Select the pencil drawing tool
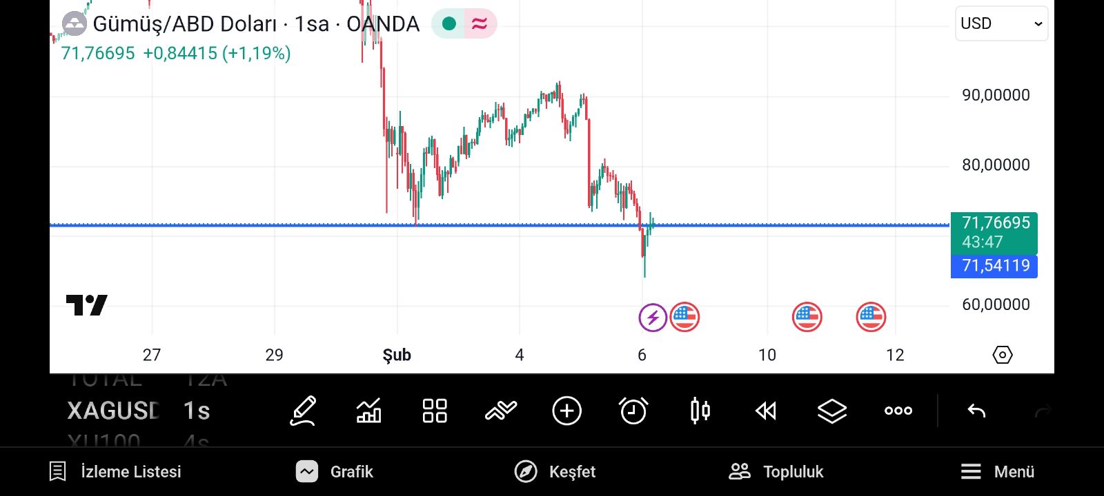 (x=302, y=411)
